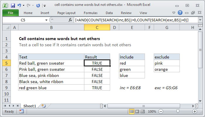This screenshot has height=117, width=205.
Task: Click the green File button
Action: click(x=10, y=13)
